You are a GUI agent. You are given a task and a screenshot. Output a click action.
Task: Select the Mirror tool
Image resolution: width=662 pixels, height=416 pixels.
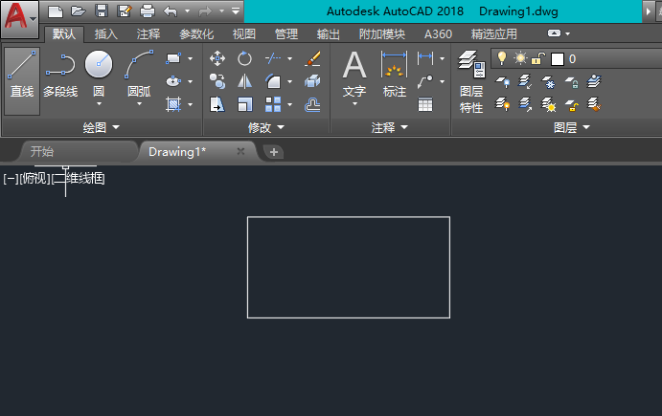pyautogui.click(x=244, y=81)
